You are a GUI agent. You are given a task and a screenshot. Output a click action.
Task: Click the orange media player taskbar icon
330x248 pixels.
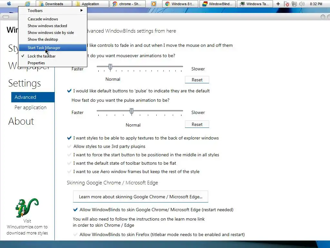[154, 4]
